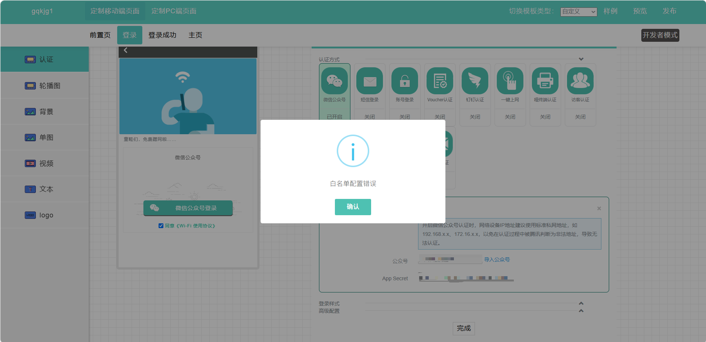Click the 导入公众号 link
Screen dimensions: 706x342
pyautogui.click(x=497, y=260)
